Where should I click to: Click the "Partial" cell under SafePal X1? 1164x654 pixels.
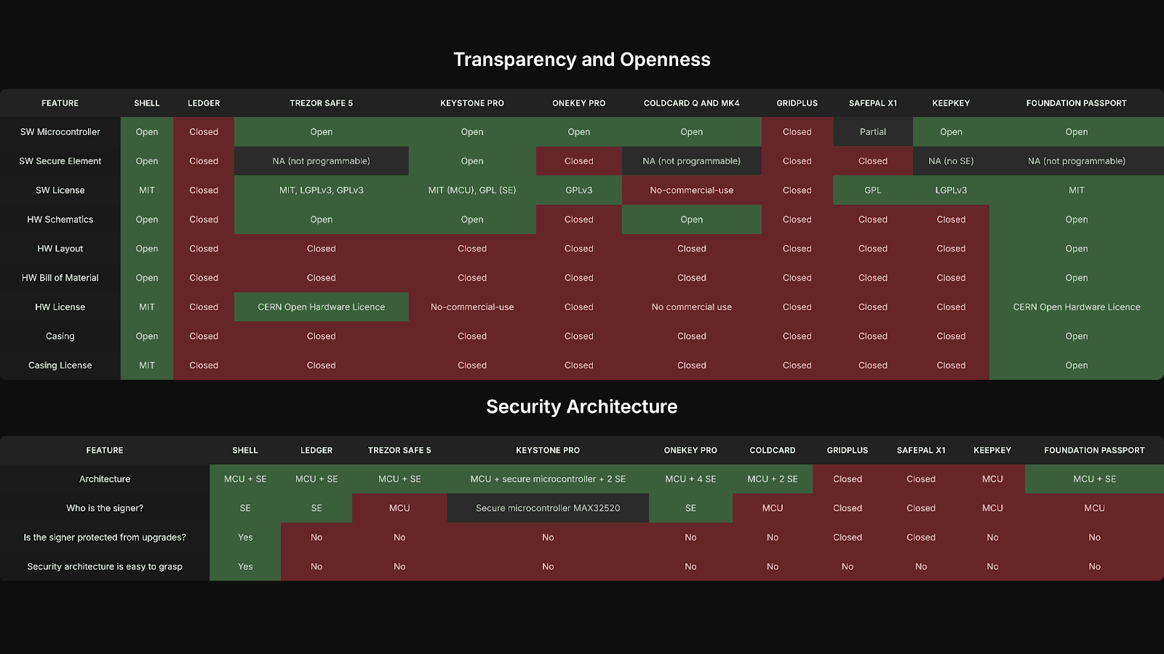tap(872, 132)
